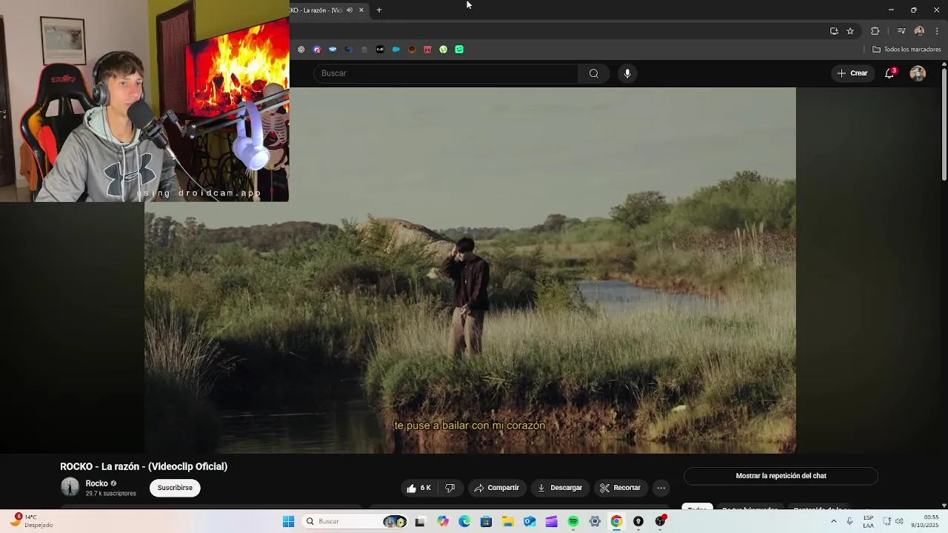The width and height of the screenshot is (948, 533).
Task: Open Chrome extensions puzzle icon
Action: [x=875, y=31]
